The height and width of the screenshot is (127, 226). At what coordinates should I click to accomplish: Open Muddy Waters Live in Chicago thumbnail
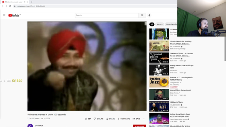159,70
